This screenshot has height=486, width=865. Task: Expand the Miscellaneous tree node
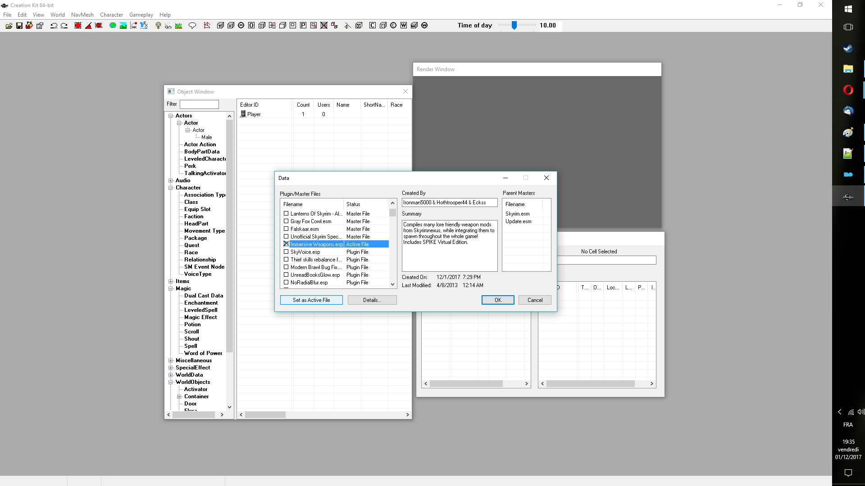click(x=171, y=361)
